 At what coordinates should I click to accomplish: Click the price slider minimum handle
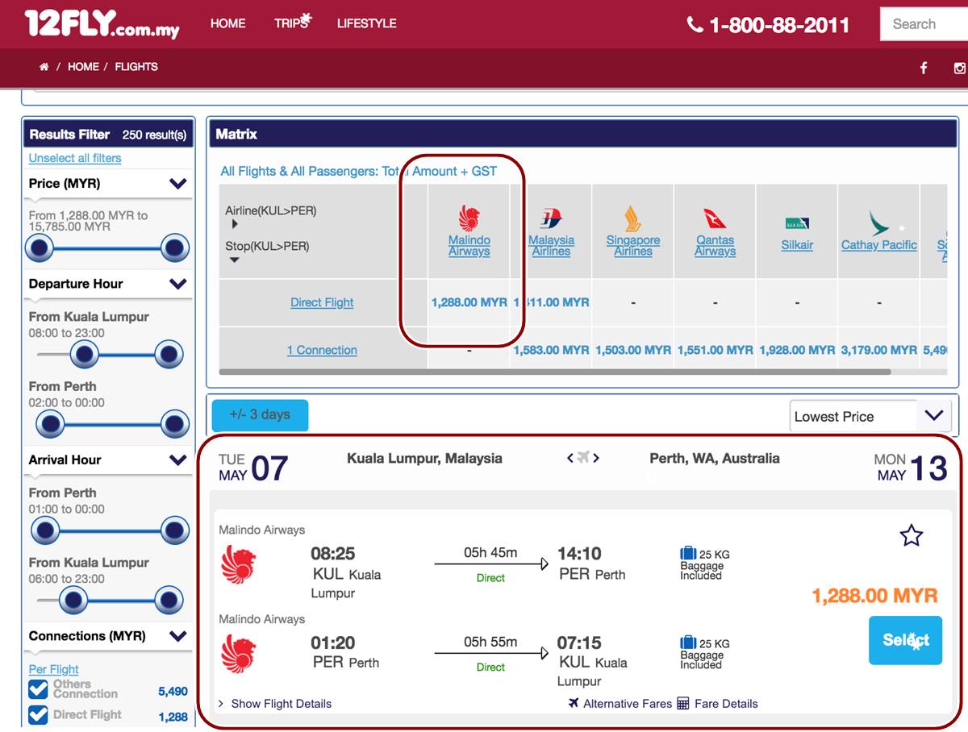coord(40,248)
